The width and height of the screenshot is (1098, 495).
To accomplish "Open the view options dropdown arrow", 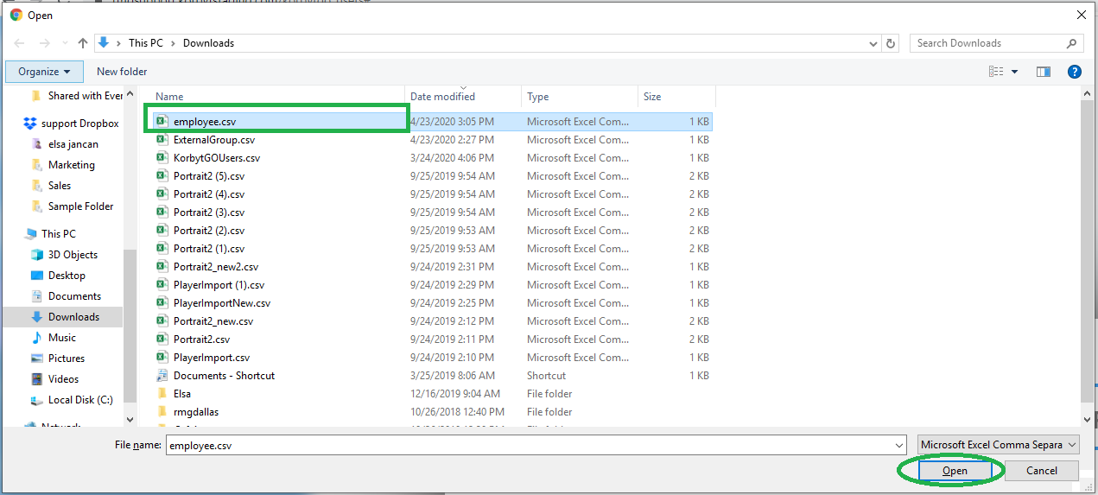I will pos(1014,72).
